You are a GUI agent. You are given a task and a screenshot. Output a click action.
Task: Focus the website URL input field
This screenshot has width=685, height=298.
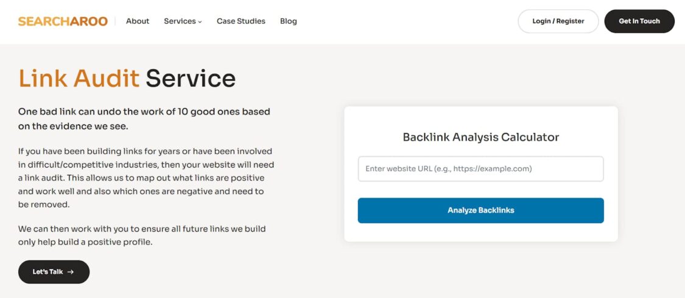point(480,169)
